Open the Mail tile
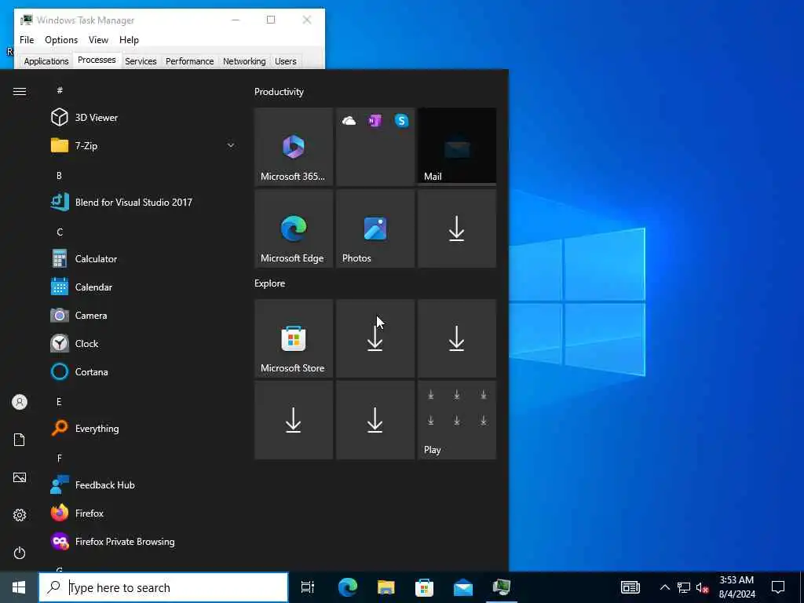This screenshot has height=603, width=804. [457, 147]
